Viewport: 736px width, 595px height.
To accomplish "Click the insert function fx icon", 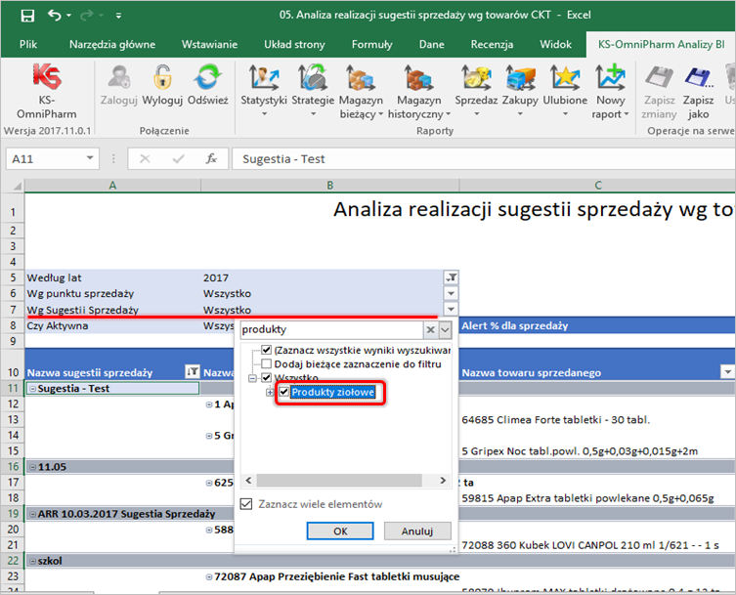I will [211, 159].
